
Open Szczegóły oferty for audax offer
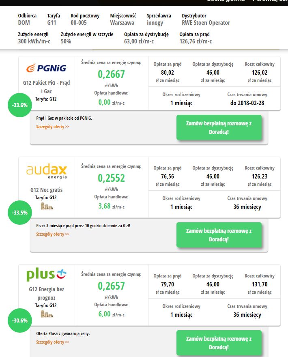click(53, 234)
